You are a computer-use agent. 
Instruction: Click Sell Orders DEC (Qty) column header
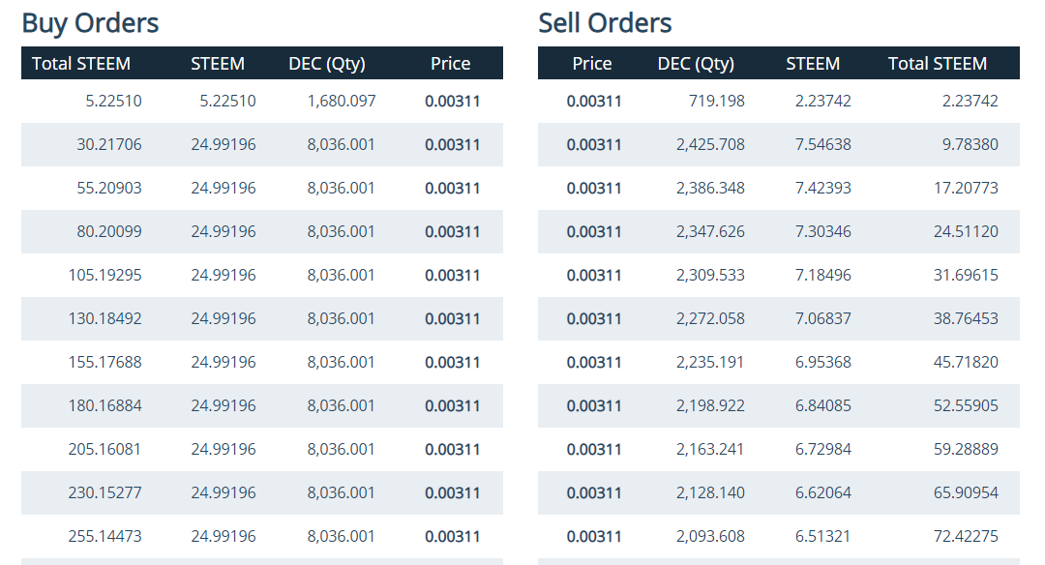coord(696,63)
